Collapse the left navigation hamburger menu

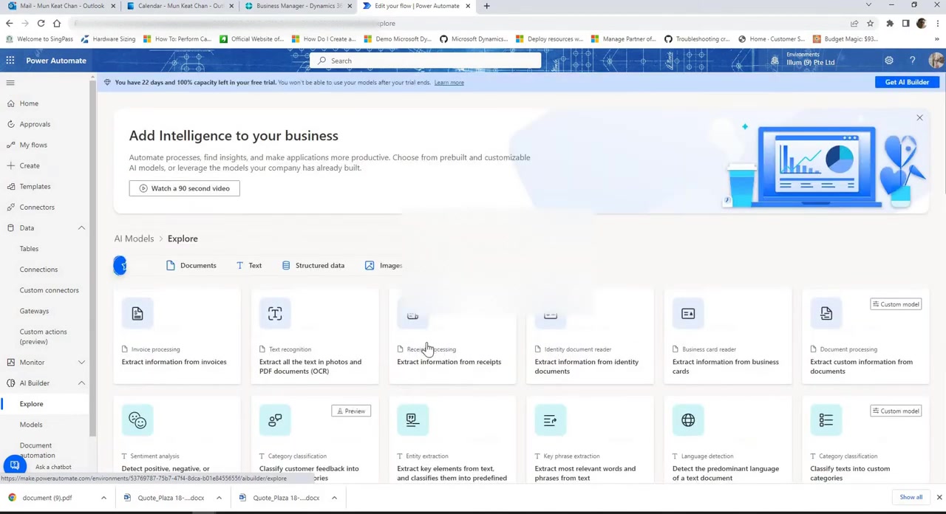click(10, 83)
